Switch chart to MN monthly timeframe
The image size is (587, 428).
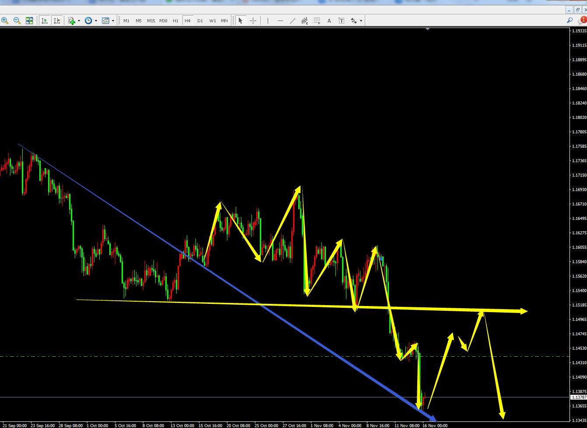click(224, 21)
